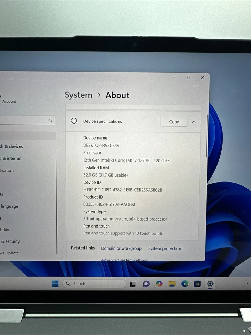
Task: Click the Copy device specifications button
Action: pos(174,122)
